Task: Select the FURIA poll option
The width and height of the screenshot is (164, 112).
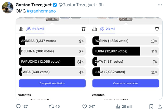Action: pyautogui.click(x=126, y=51)
